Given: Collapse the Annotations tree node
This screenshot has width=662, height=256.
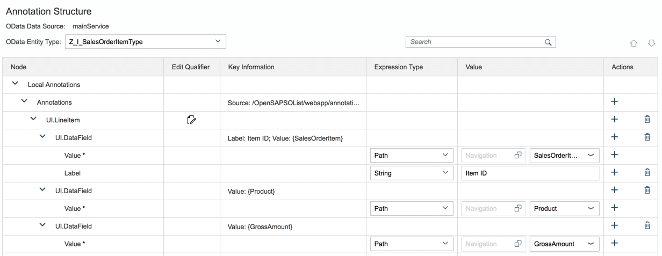Looking at the screenshot, I should [x=24, y=101].
